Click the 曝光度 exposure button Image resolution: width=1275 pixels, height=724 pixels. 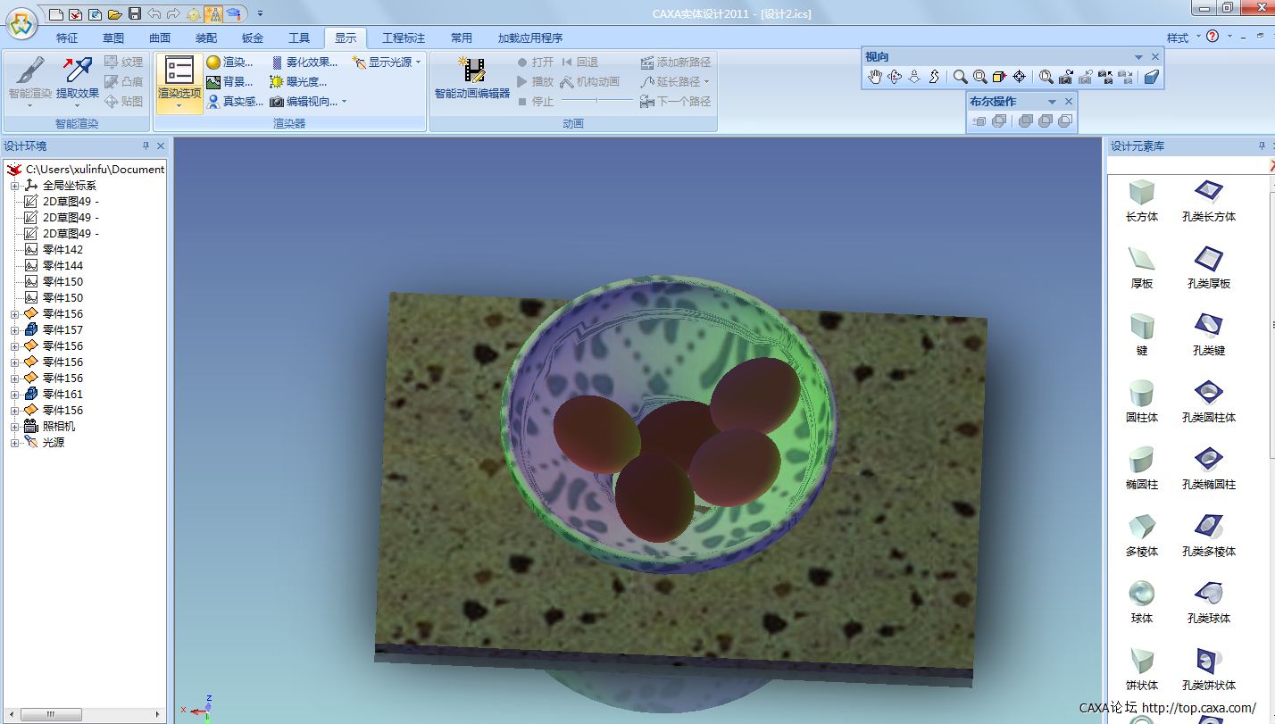pyautogui.click(x=298, y=82)
